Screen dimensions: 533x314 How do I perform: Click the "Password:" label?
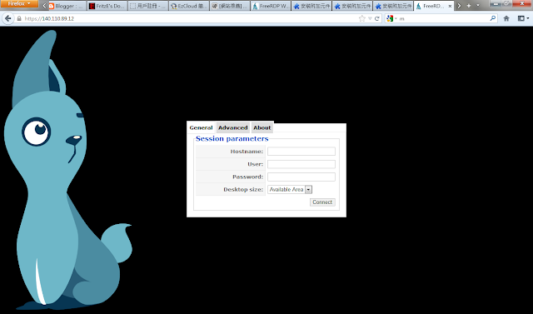tap(248, 177)
